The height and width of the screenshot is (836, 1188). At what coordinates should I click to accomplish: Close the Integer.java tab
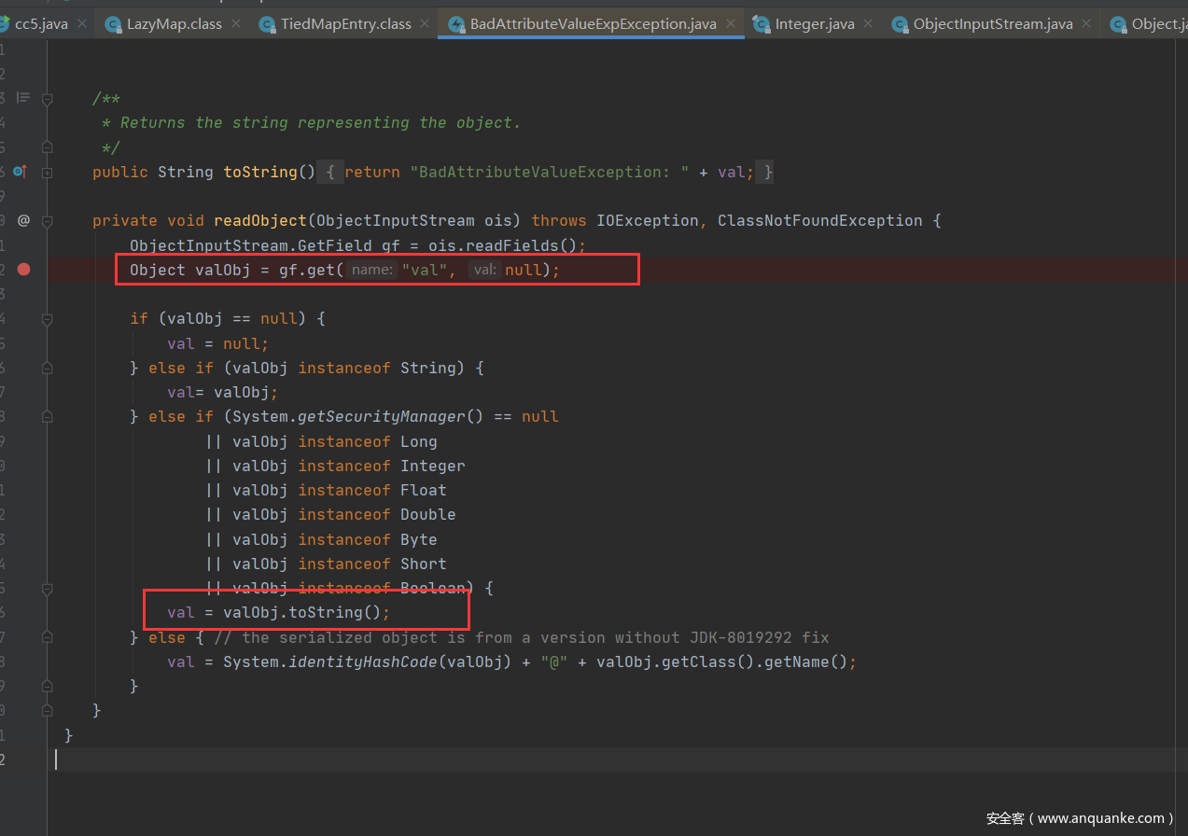click(x=868, y=24)
